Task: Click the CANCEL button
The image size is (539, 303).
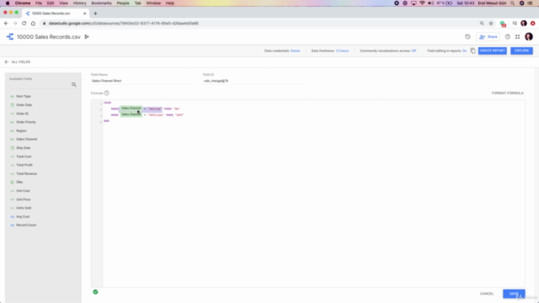Action: [487, 294]
